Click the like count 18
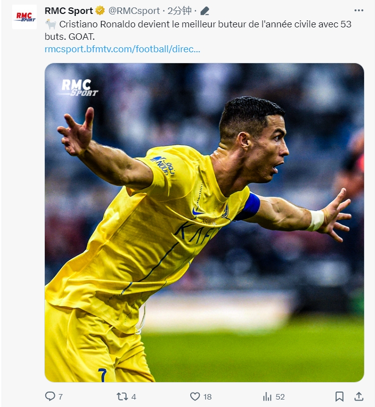This screenshot has height=407, width=375. tap(207, 397)
